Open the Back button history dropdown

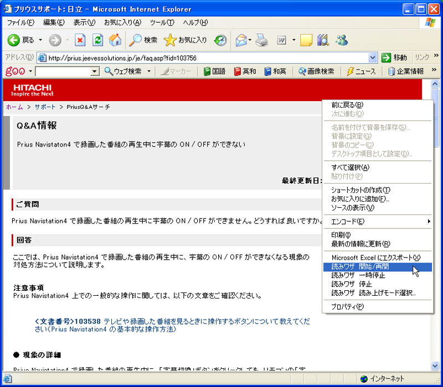pyautogui.click(x=40, y=40)
